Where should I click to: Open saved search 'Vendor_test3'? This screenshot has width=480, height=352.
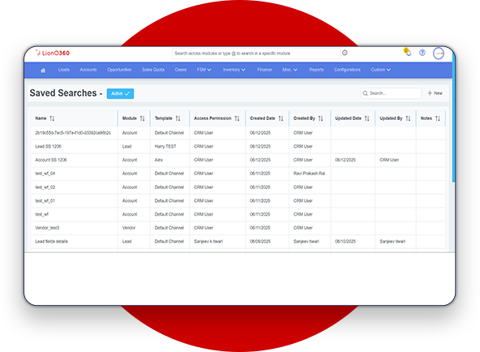[47, 228]
